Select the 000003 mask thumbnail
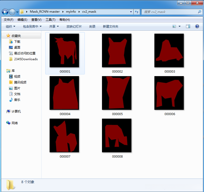The width and height of the screenshot is (204, 192). click(169, 50)
